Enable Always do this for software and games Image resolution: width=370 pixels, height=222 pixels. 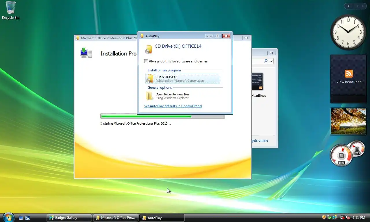point(146,61)
